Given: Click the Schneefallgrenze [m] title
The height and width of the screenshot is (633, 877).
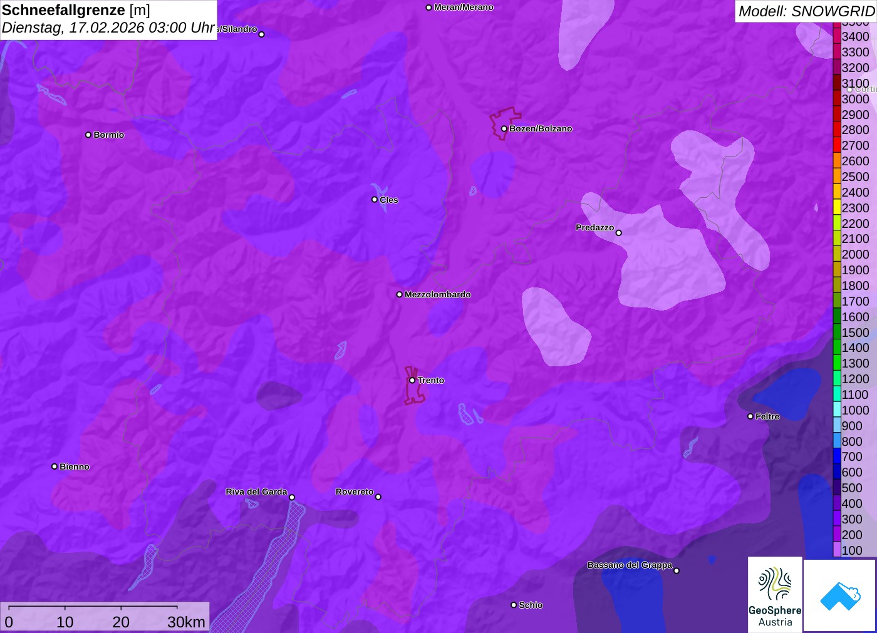Looking at the screenshot, I should point(76,10).
